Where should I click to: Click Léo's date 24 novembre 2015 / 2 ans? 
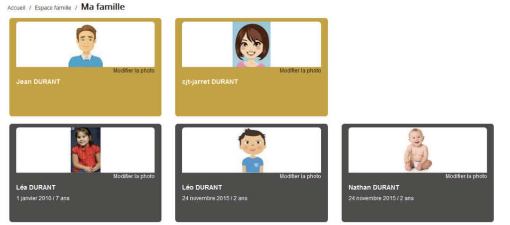coord(215,198)
